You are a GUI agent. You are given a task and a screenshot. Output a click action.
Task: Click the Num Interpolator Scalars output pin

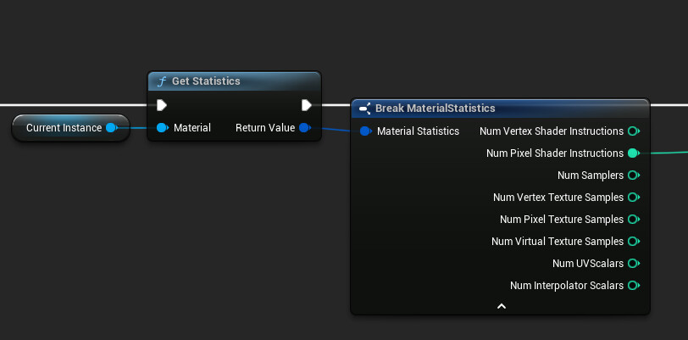pyautogui.click(x=633, y=286)
